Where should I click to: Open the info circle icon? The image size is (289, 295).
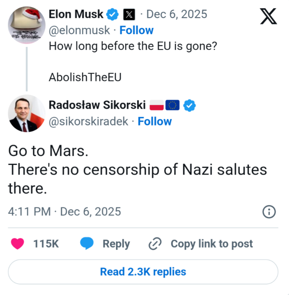tap(269, 212)
